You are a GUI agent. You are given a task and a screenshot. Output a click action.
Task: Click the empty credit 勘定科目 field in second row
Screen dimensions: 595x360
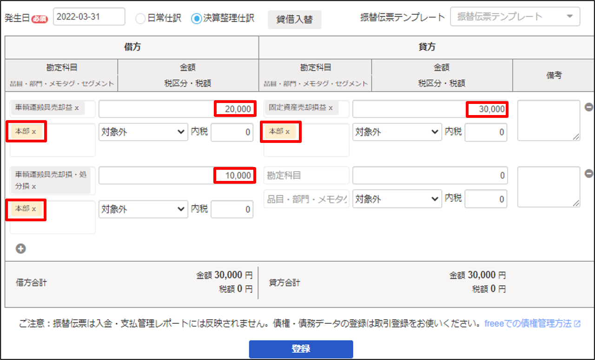point(306,176)
